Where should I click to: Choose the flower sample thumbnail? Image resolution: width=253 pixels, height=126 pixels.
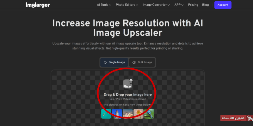pos(139,114)
